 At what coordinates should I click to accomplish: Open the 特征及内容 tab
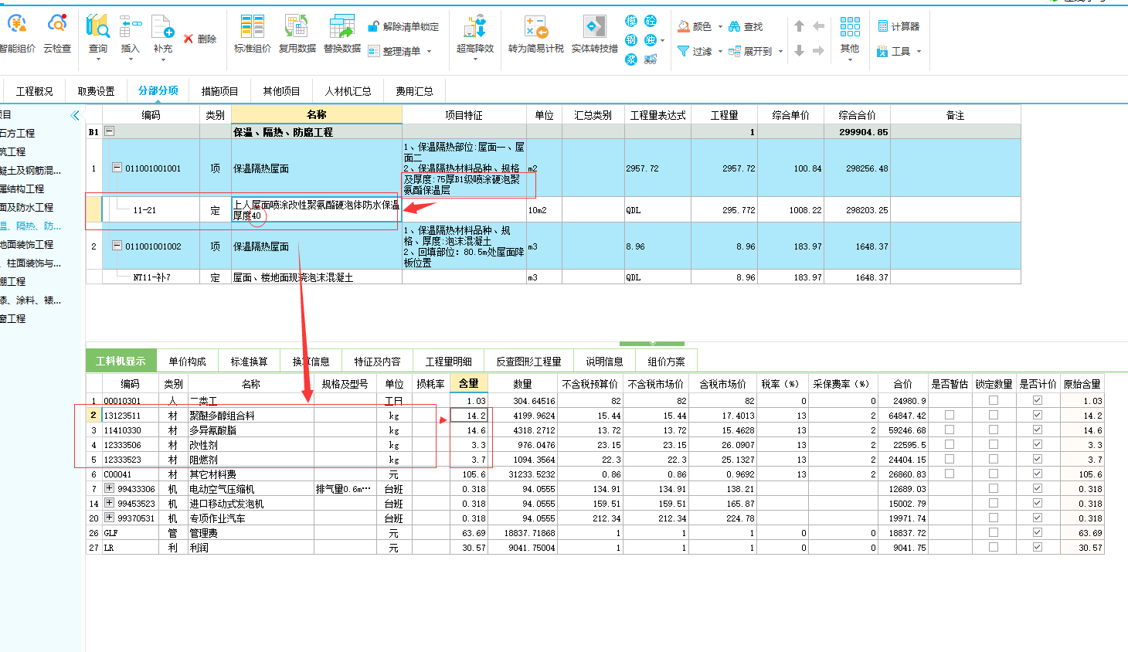pyautogui.click(x=377, y=362)
